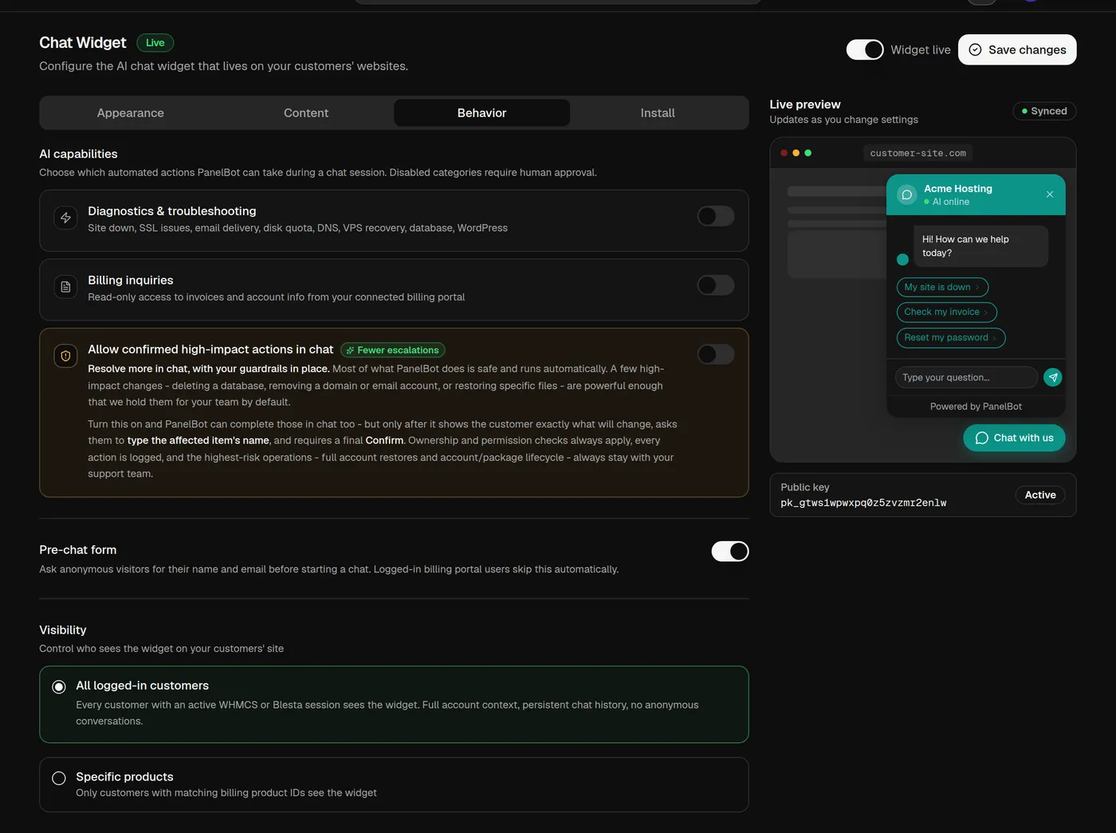
Task: Click the paper plane send icon in preview
Action: (1053, 377)
